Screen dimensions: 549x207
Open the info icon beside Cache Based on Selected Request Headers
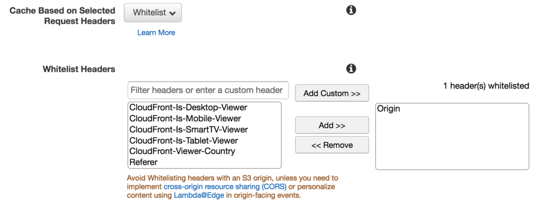pos(351,11)
